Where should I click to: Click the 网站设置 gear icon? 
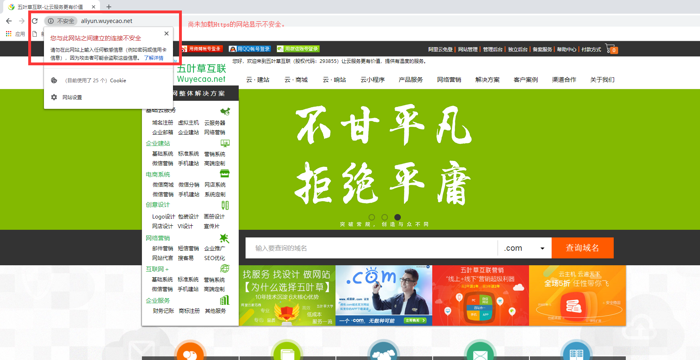click(x=54, y=97)
